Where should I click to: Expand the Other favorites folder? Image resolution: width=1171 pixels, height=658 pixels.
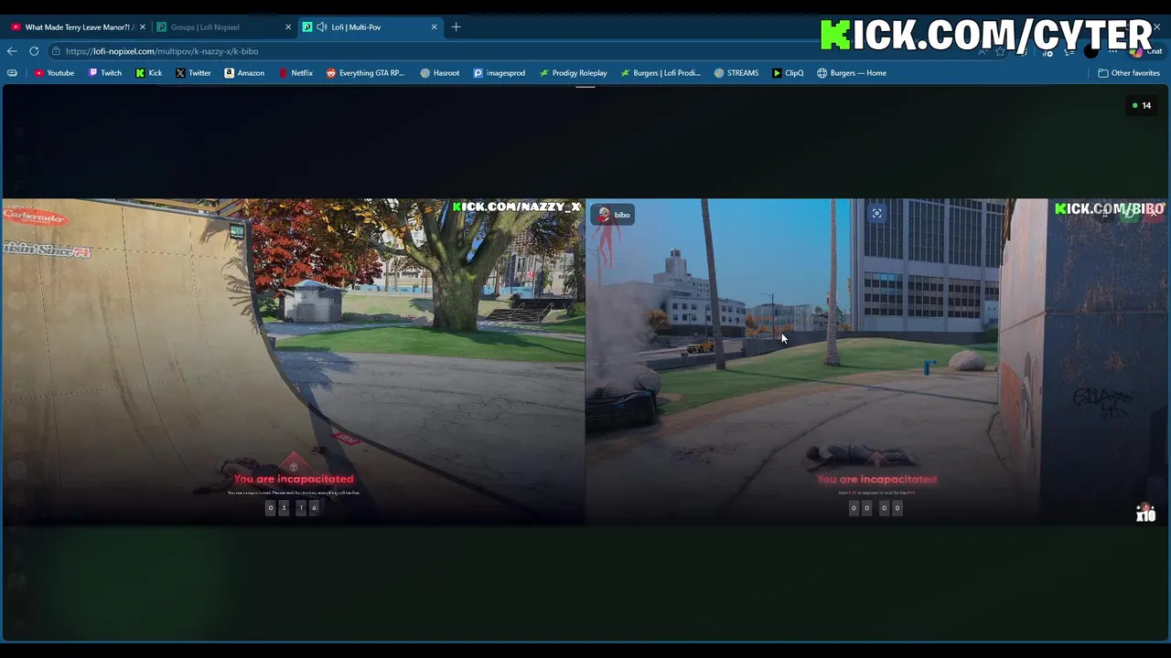click(1129, 73)
